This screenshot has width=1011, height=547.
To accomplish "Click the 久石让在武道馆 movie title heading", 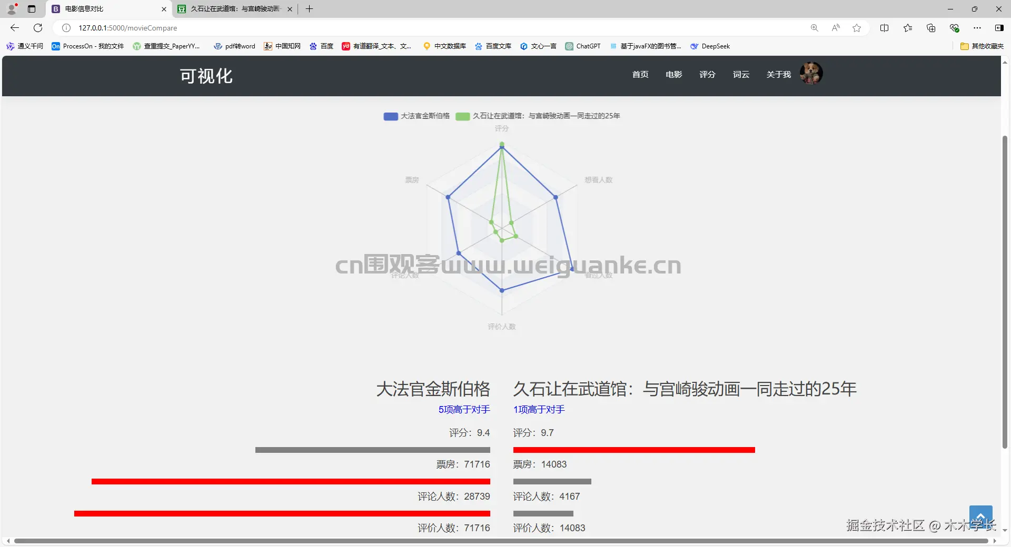I will click(x=685, y=389).
